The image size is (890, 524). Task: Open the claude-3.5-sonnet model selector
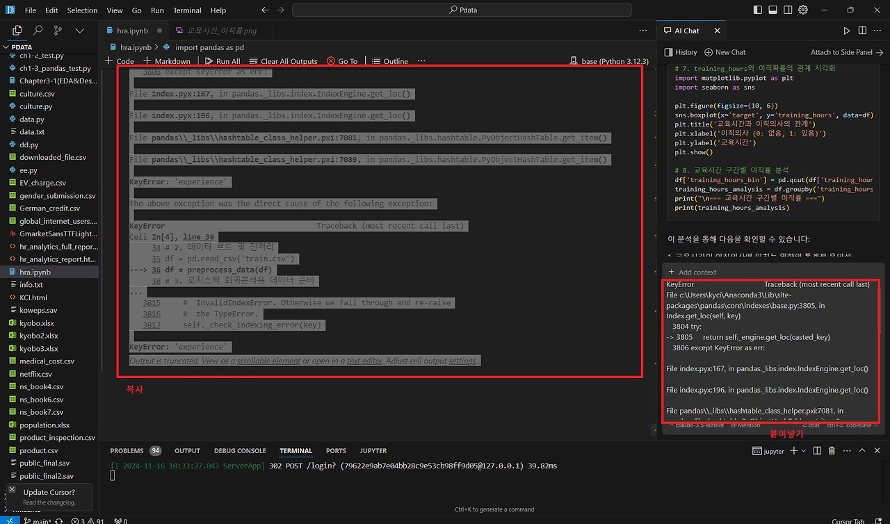point(695,425)
